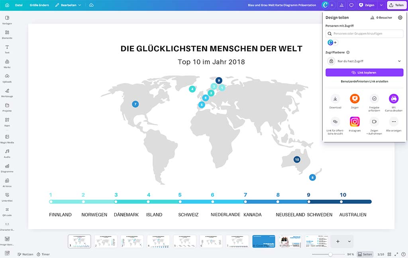Add collaborator with plus icon in header
Viewport: 408px width, 258px height.
tap(332, 5)
